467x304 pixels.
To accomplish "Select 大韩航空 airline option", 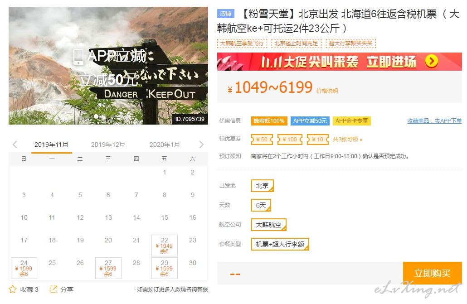I will [x=268, y=225].
